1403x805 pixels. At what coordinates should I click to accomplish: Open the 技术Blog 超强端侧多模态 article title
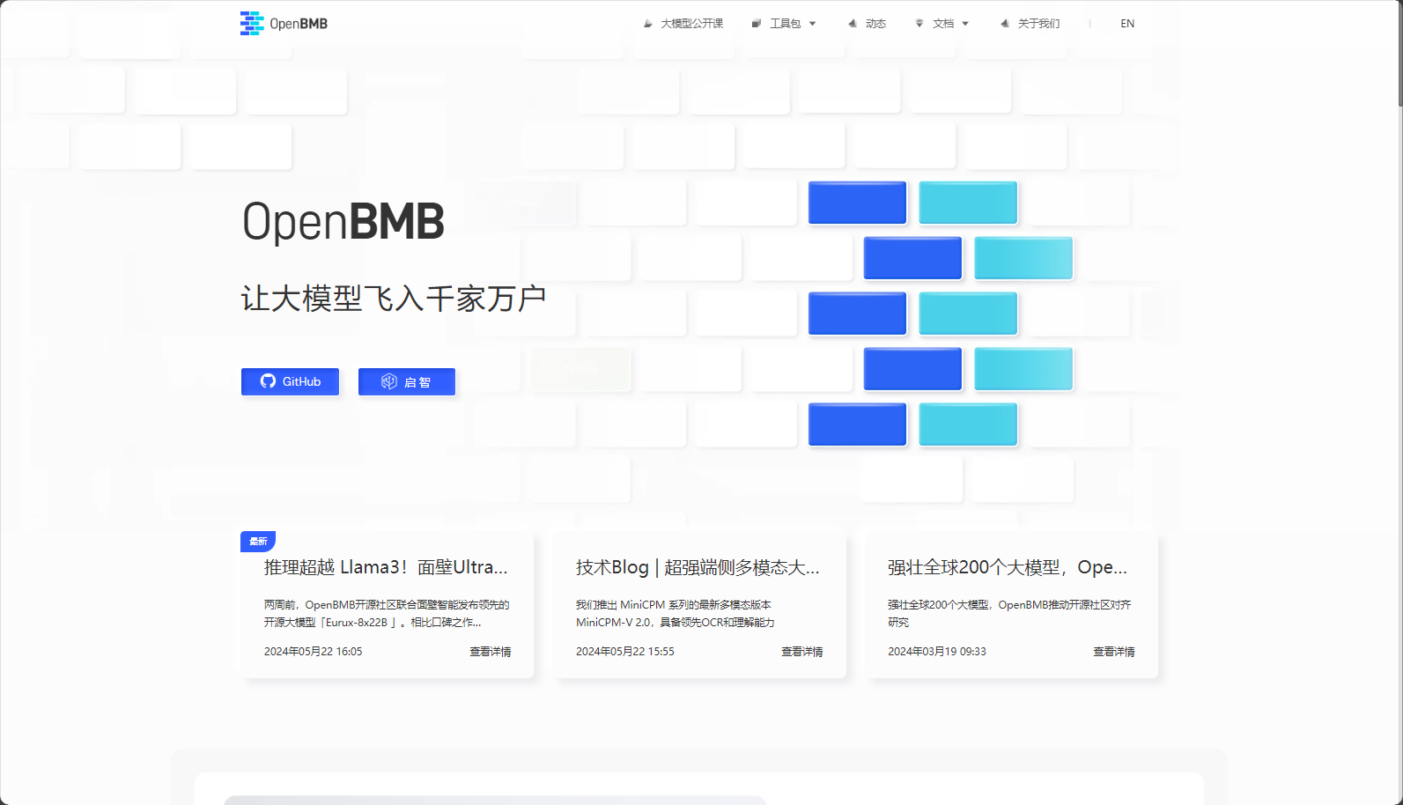coord(698,567)
